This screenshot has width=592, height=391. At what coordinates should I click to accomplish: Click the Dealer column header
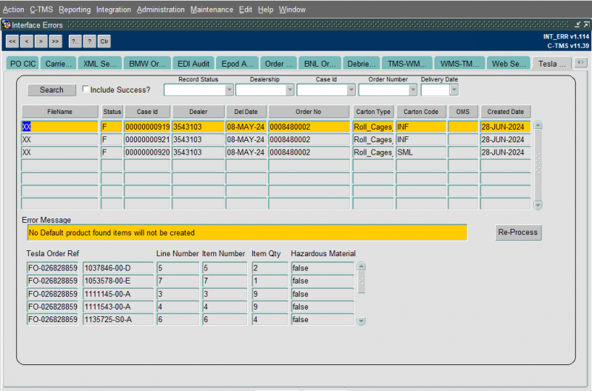pos(198,112)
